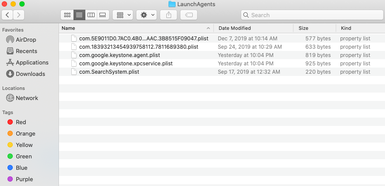385x186 pixels.
Task: Go back with the left chevron
Action: tap(8, 15)
